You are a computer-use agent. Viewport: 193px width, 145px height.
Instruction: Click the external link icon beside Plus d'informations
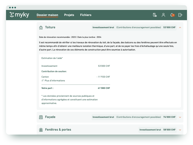42,81
